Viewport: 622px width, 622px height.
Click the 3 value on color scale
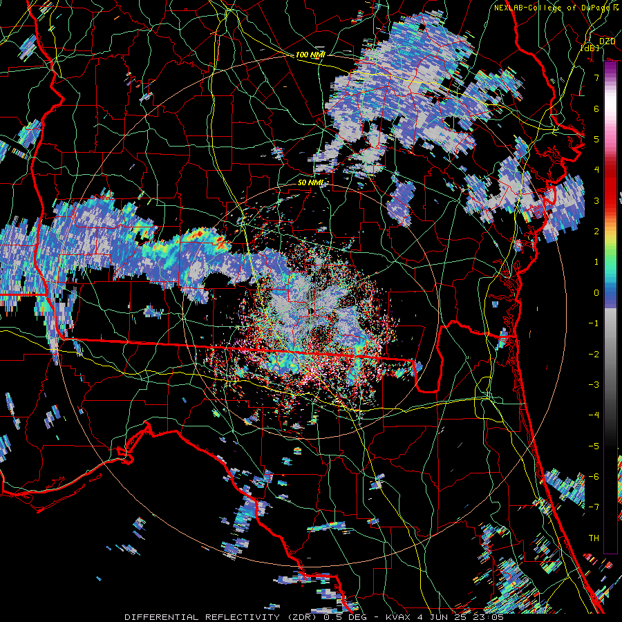coord(596,200)
